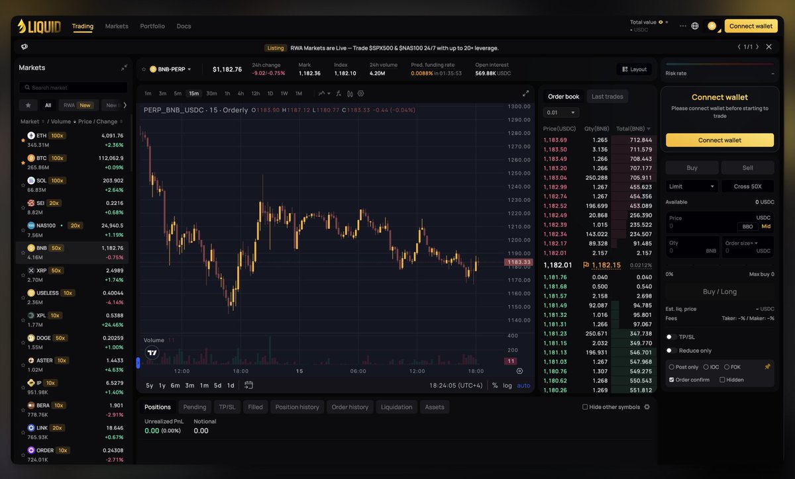Uncheck the Order confirm checkbox

(x=672, y=380)
